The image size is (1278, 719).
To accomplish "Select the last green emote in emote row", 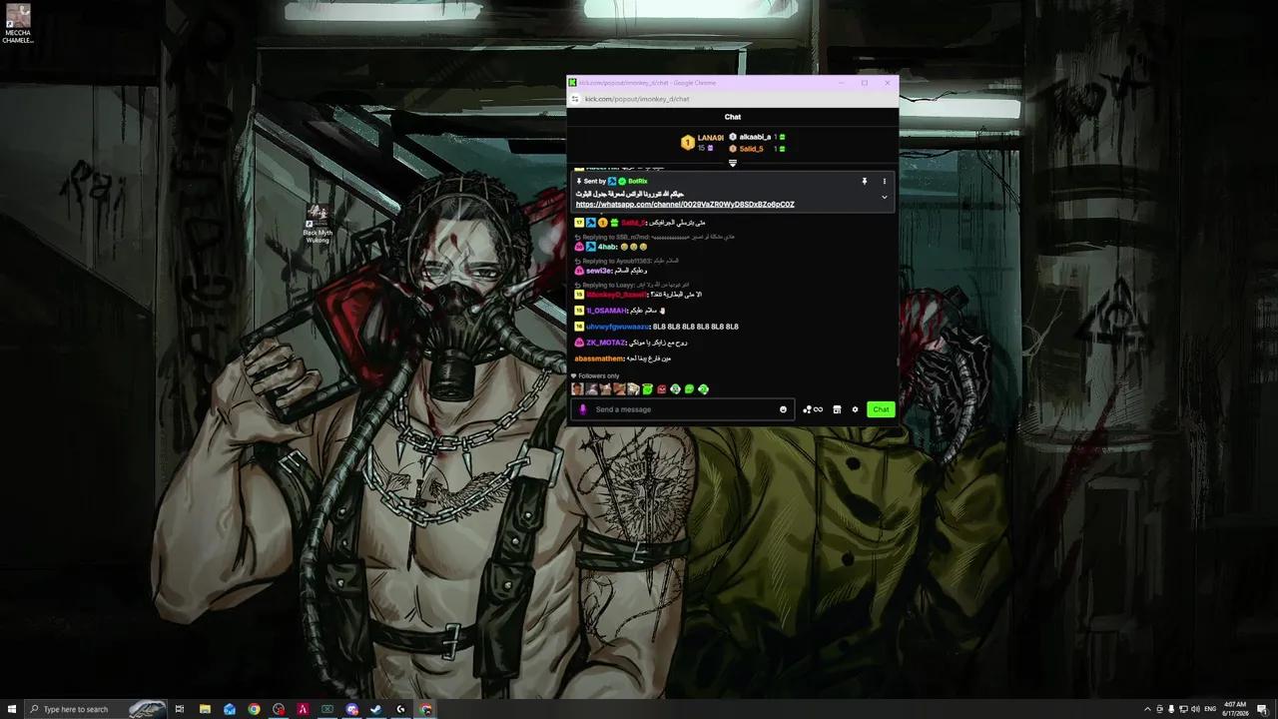I will [x=703, y=389].
